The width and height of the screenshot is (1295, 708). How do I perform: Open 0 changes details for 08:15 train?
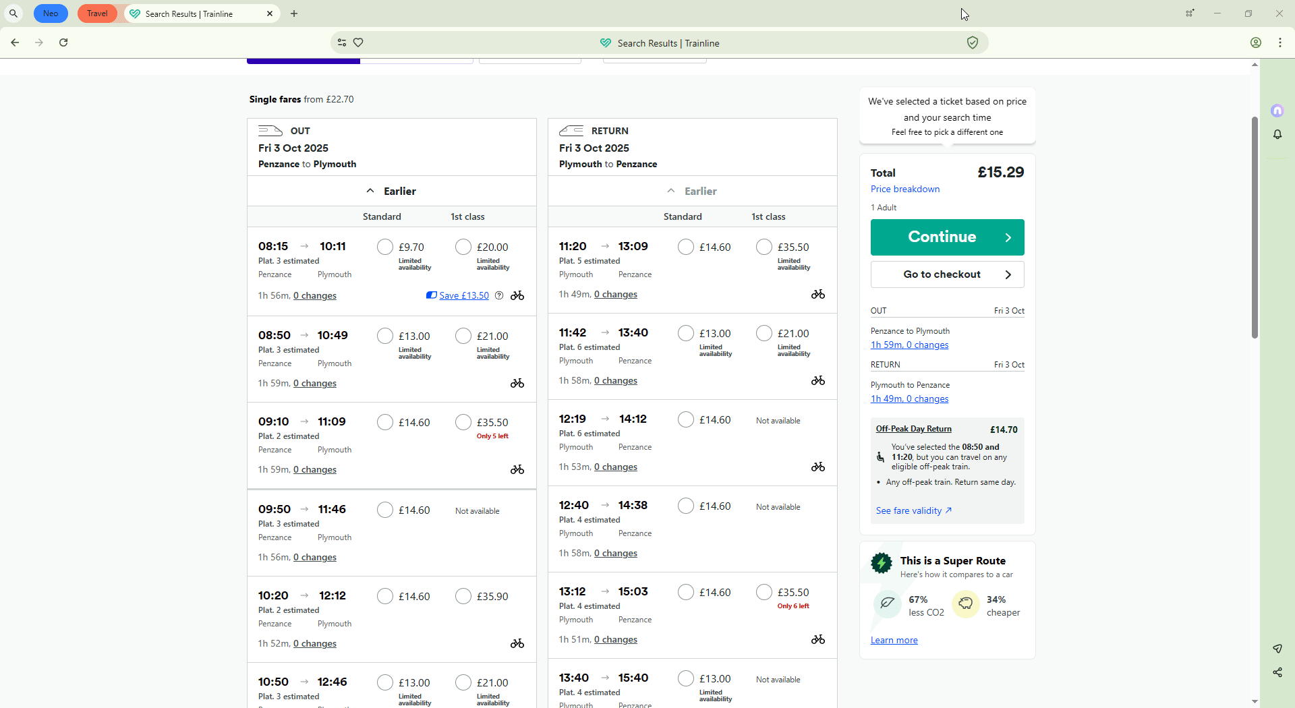pos(315,295)
